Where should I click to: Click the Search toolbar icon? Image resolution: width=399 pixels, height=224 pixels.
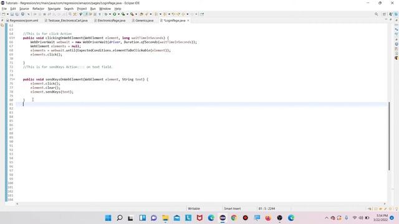pos(147,14)
